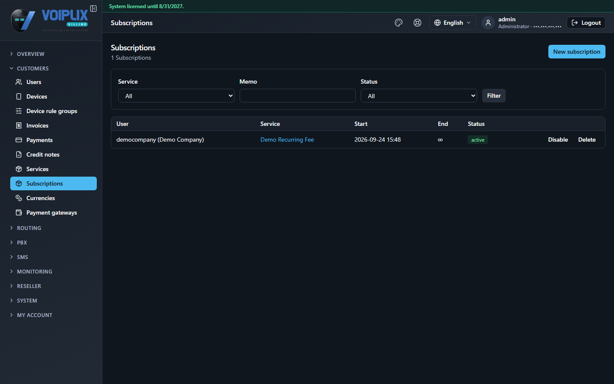Open the English language dropdown

click(x=452, y=23)
